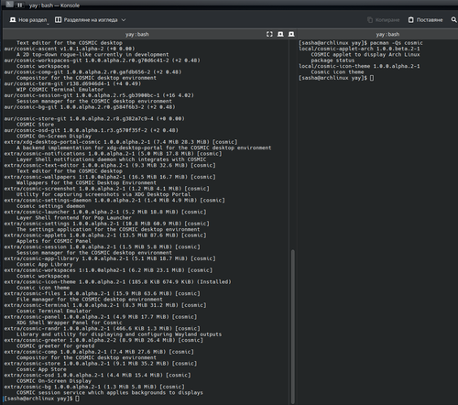
Task: Click the grid icon beside the window title
Action: [20, 5]
